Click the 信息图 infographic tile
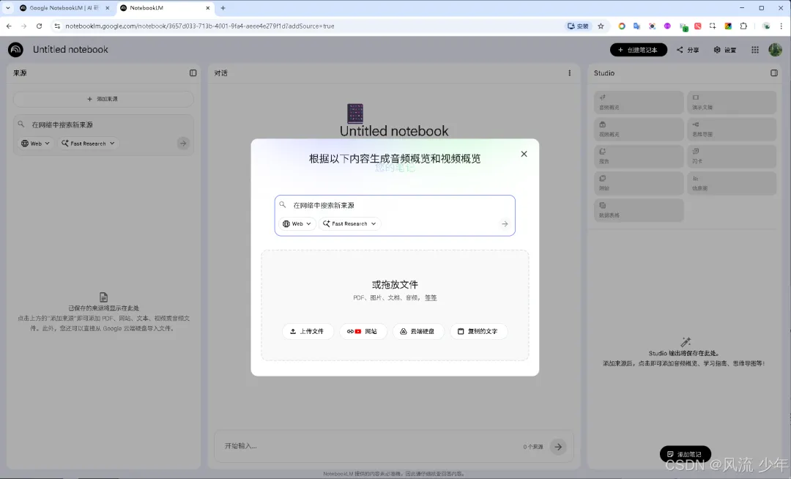This screenshot has height=479, width=791. coord(732,183)
